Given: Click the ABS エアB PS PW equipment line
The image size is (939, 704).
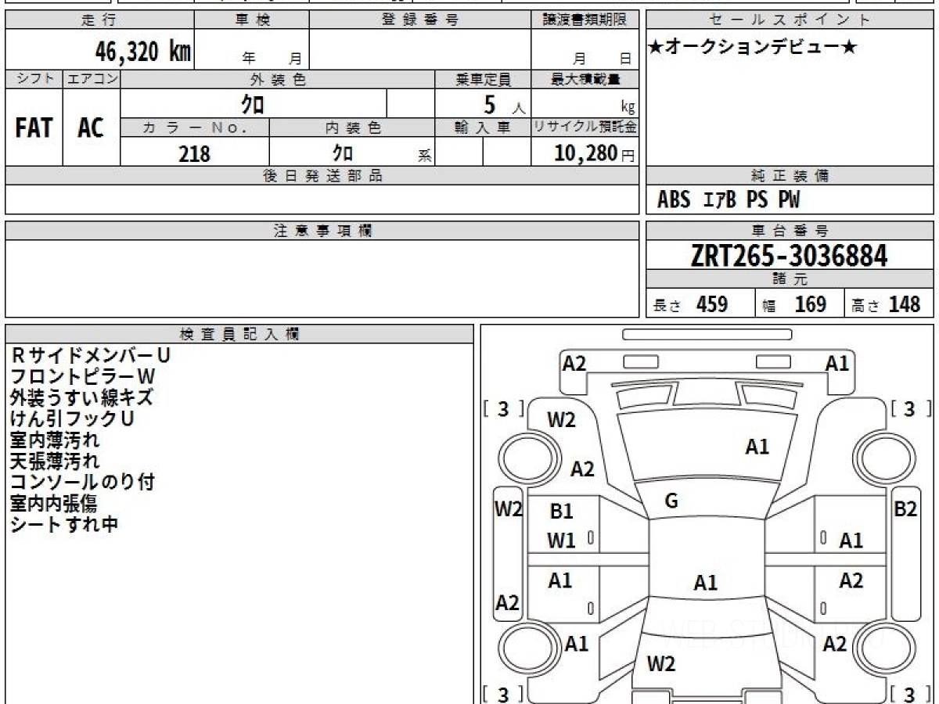Looking at the screenshot, I should [729, 201].
